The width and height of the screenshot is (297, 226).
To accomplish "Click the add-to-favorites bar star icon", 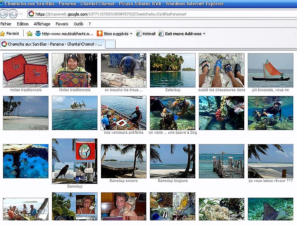I will click(30, 34).
